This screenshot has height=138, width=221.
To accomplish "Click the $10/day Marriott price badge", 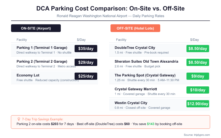I will click(x=198, y=90).
